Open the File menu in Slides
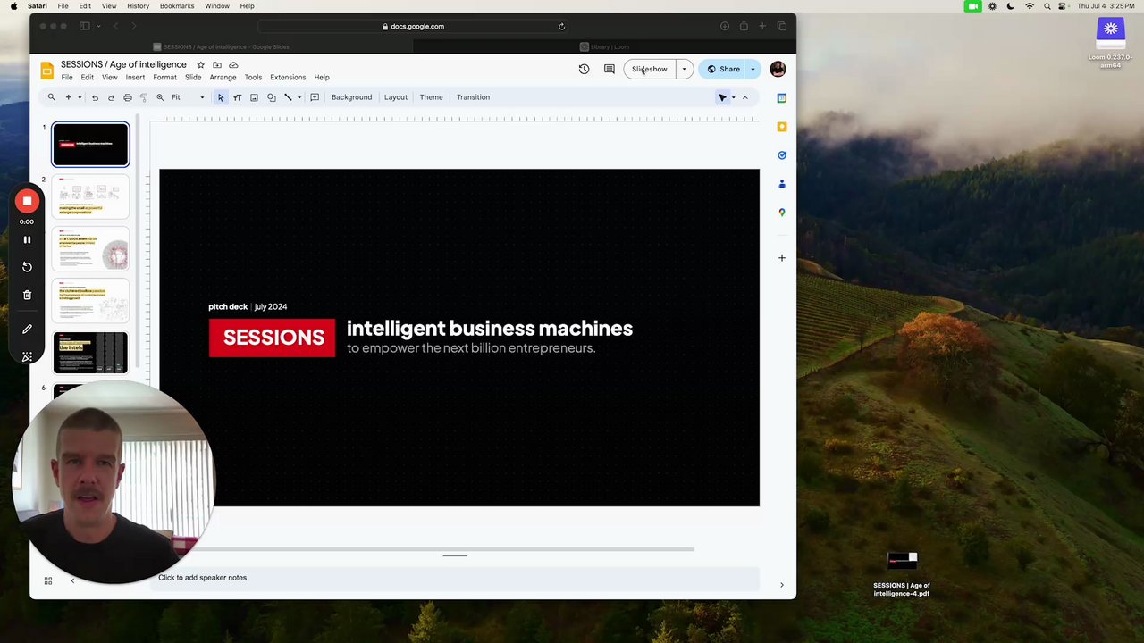 [67, 78]
